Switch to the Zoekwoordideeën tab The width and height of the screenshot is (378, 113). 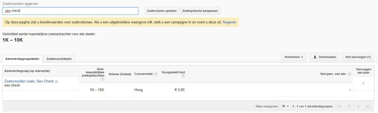click(59, 59)
